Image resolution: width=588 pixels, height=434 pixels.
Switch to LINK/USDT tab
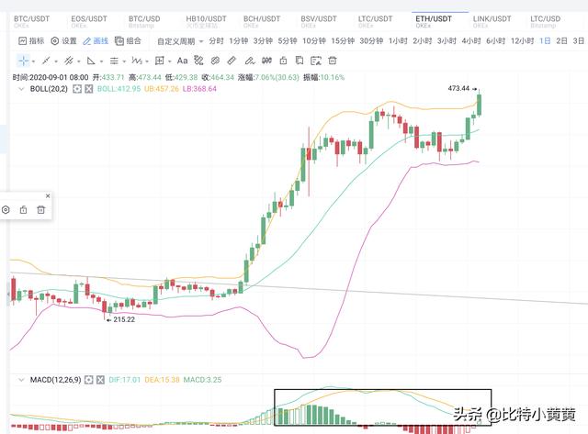pyautogui.click(x=492, y=21)
